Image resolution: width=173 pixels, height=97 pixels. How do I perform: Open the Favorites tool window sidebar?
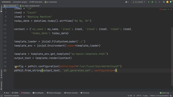coord(1,85)
